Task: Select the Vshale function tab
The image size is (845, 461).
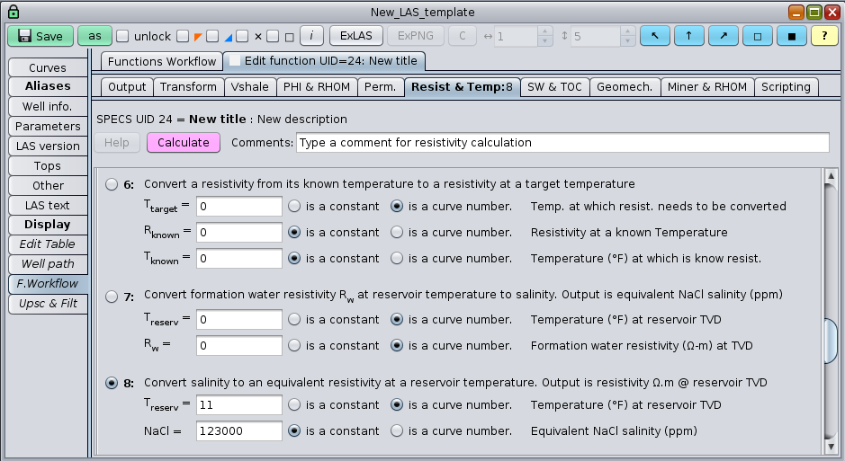Action: point(249,87)
